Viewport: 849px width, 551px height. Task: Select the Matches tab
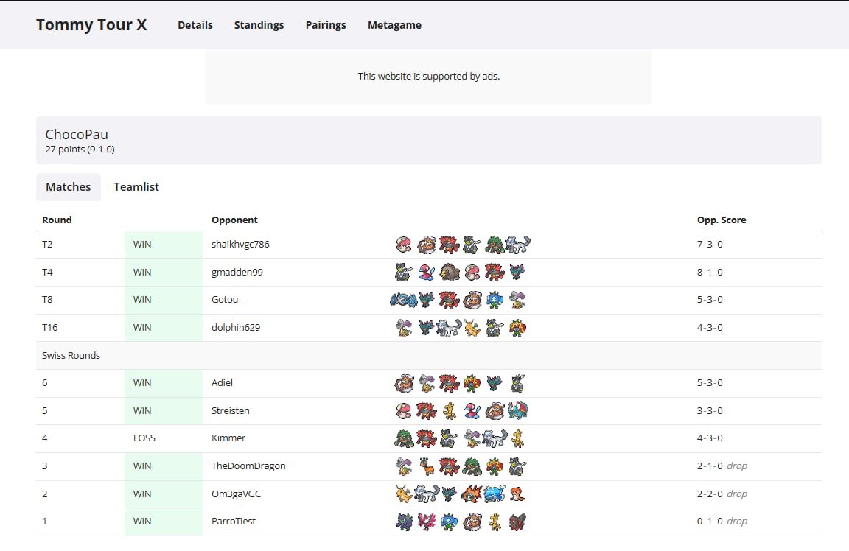pyautogui.click(x=69, y=186)
